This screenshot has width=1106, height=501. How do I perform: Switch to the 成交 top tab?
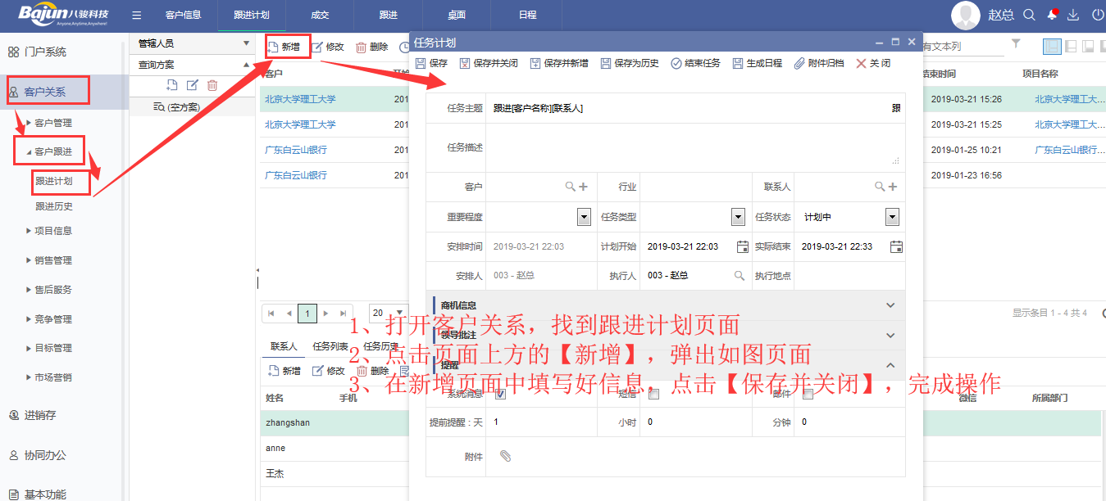coord(320,15)
